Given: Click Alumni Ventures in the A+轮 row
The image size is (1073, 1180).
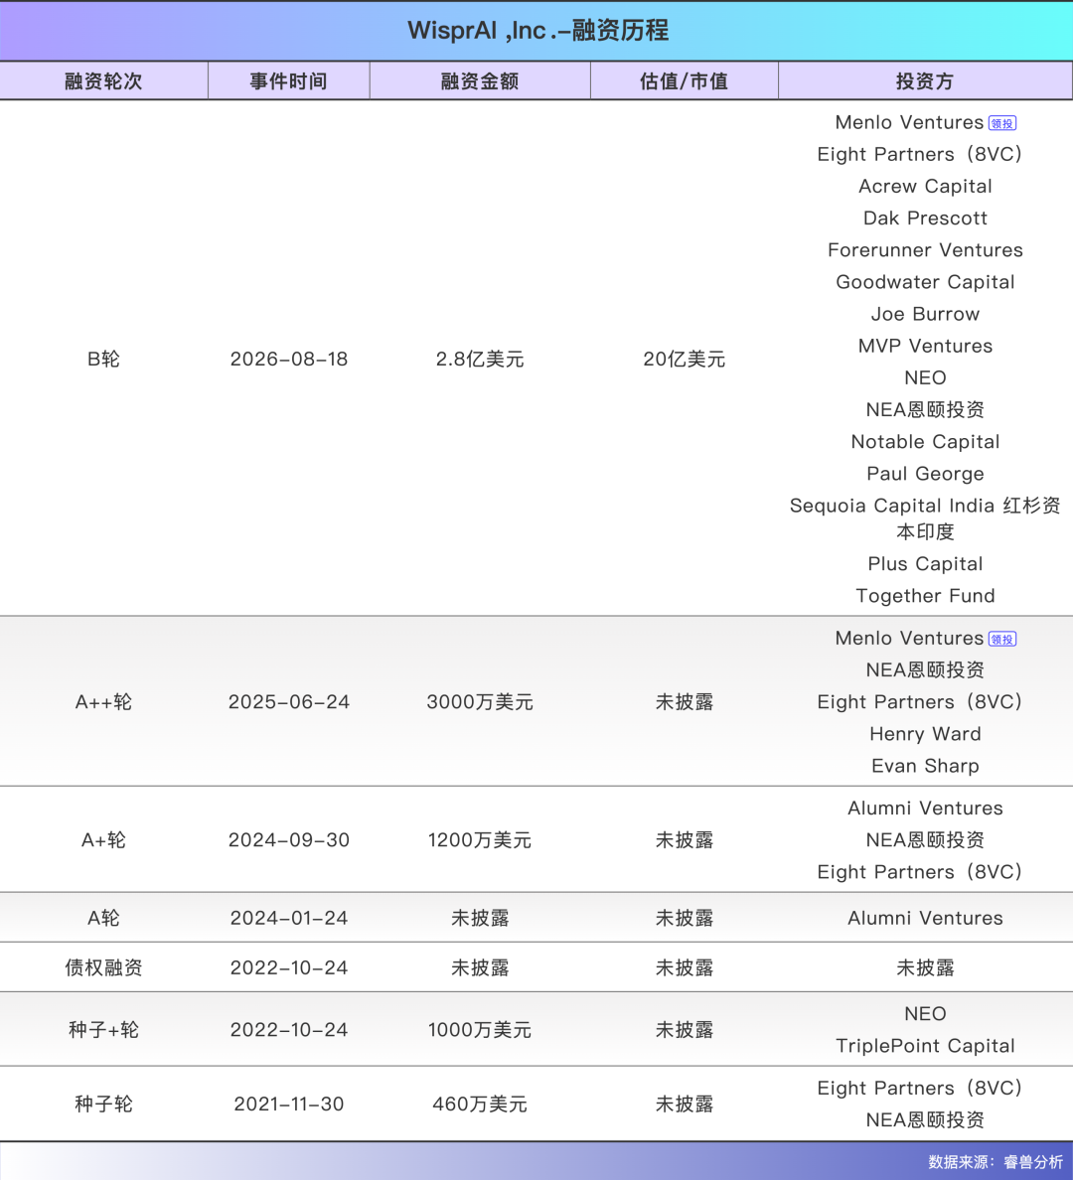Looking at the screenshot, I should point(925,809).
